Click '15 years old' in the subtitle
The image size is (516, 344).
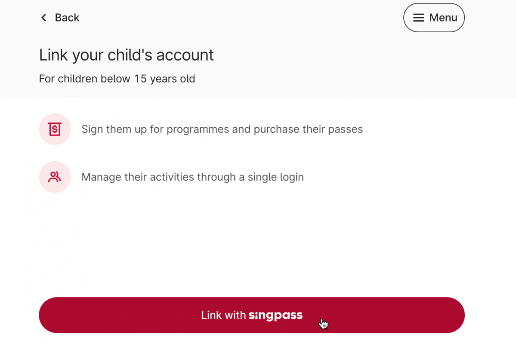point(164,79)
